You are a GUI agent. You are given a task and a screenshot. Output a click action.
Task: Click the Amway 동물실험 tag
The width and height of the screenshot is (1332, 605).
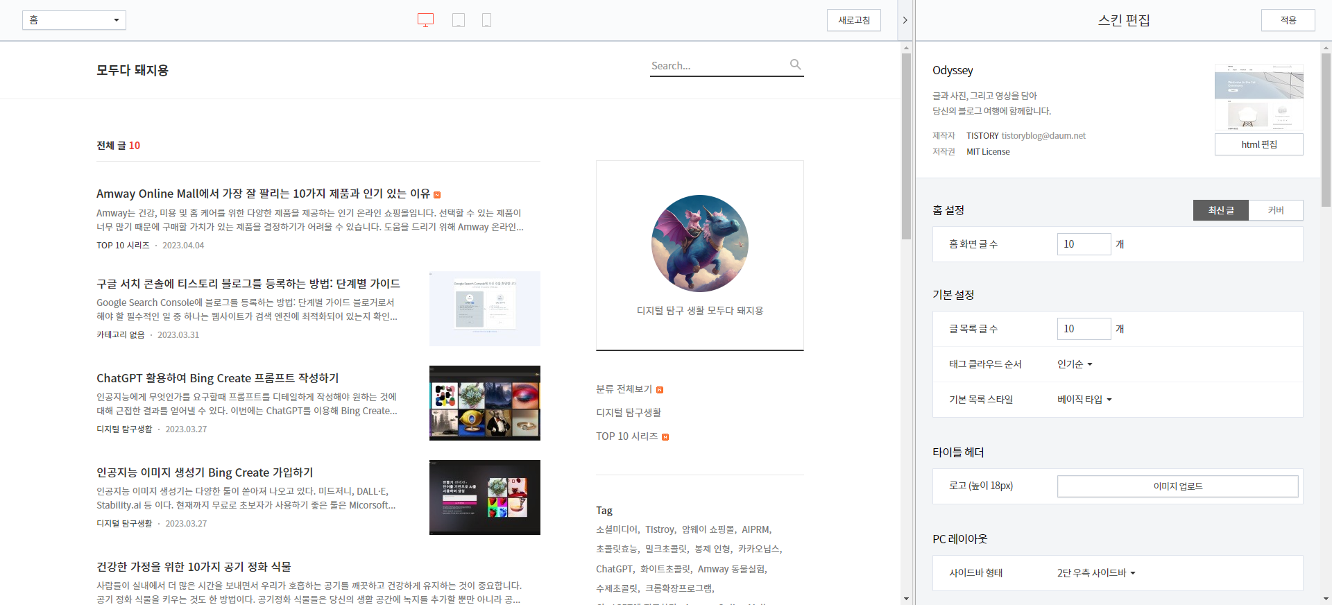(731, 569)
